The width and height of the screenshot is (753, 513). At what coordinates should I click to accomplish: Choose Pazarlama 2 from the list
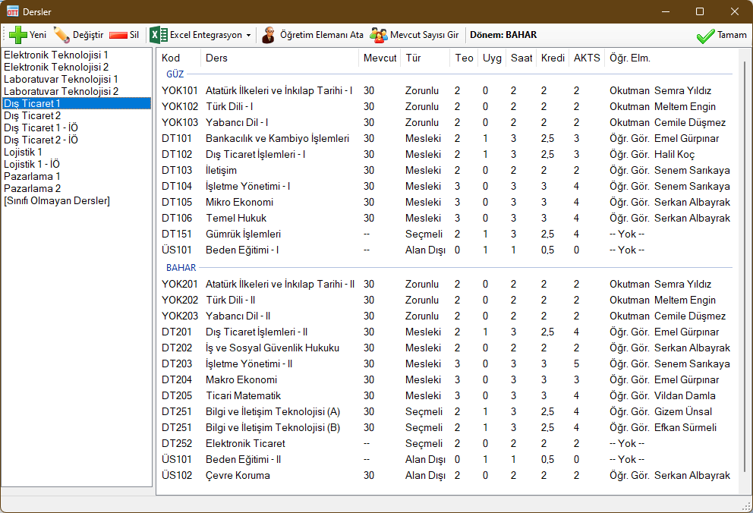32,189
